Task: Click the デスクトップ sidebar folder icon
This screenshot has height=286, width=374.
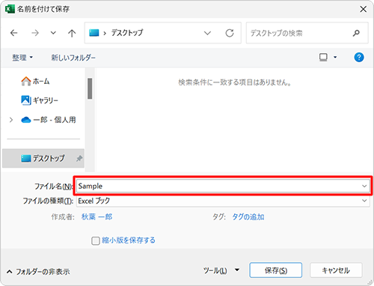Action: [x=26, y=158]
